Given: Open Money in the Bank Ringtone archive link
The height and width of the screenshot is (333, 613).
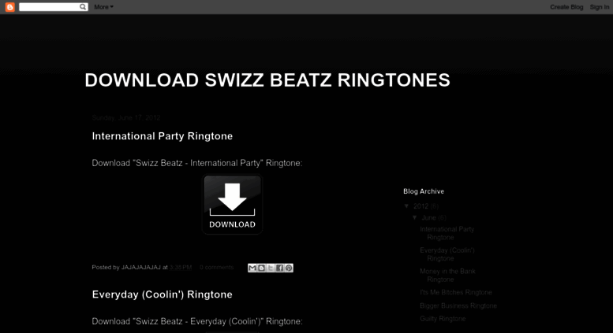Looking at the screenshot, I should (447, 276).
